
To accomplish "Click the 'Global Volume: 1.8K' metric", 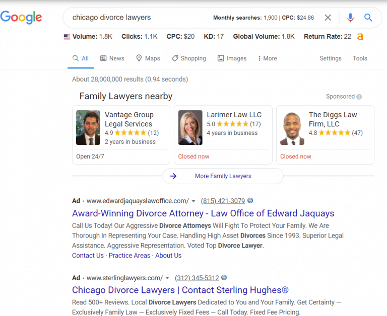I will pos(264,37).
